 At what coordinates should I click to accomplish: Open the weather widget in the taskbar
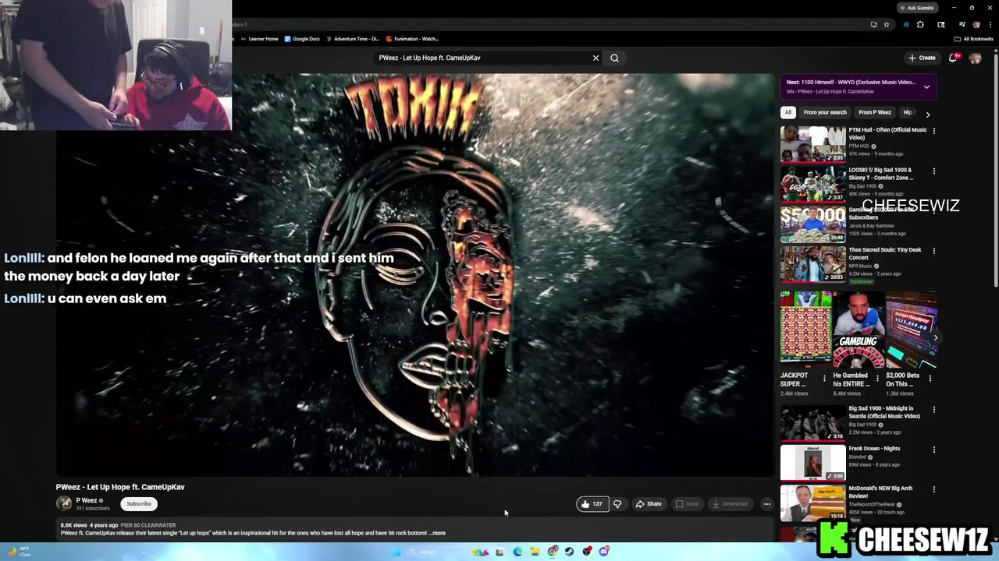[x=17, y=552]
